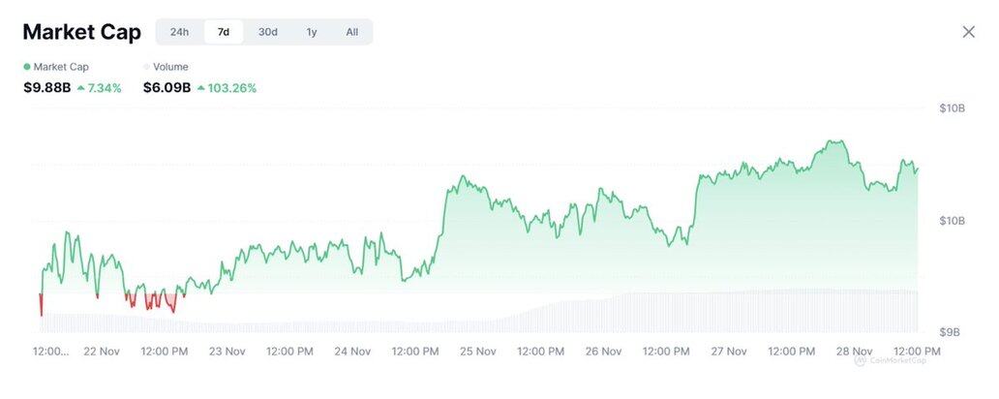The image size is (999, 399).
Task: Click the $9.88B market cap value
Action: pos(46,88)
